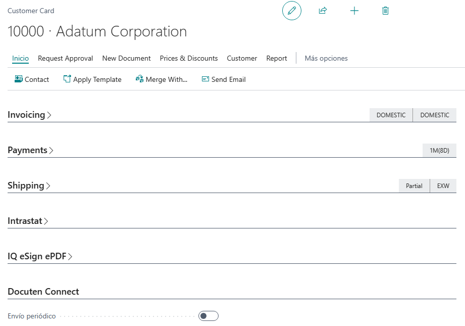Click the share icon
465x326 pixels.
click(323, 11)
